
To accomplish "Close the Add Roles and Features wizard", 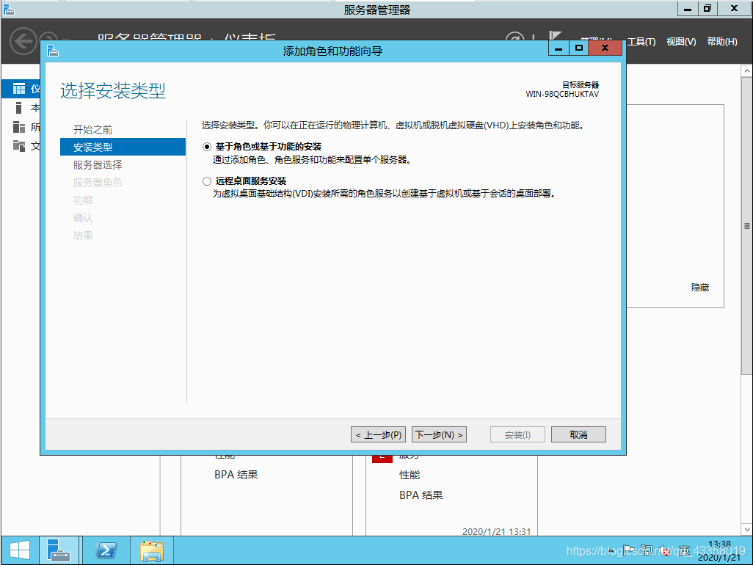I will (x=605, y=48).
